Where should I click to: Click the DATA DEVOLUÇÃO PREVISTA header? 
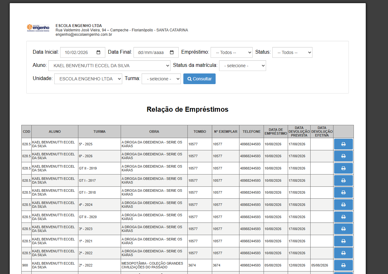[x=299, y=132]
